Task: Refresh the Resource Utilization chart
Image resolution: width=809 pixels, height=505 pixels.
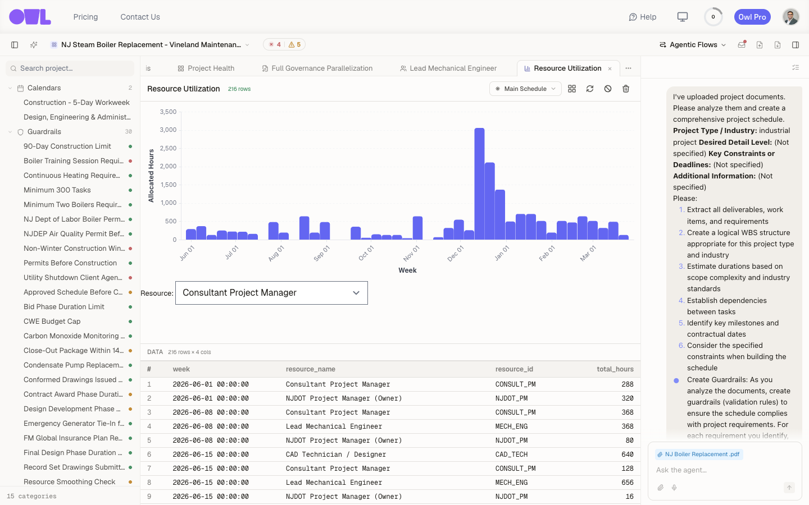Action: click(590, 89)
